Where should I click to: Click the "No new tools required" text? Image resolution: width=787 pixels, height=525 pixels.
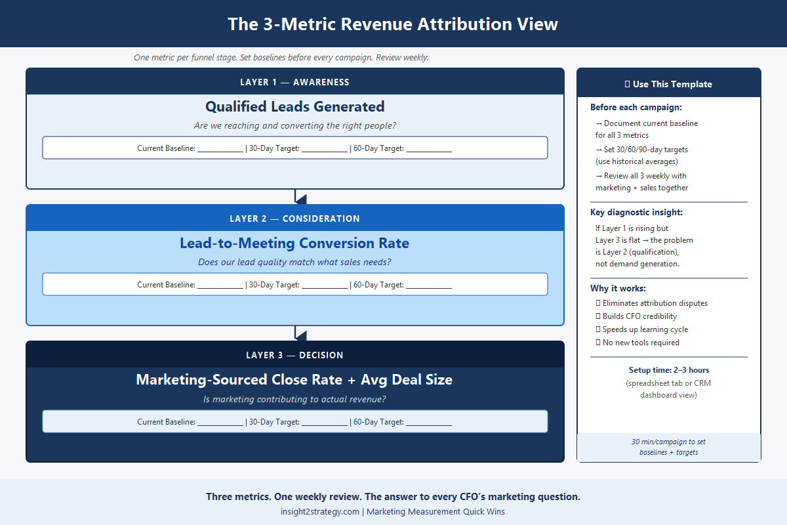[x=641, y=342]
